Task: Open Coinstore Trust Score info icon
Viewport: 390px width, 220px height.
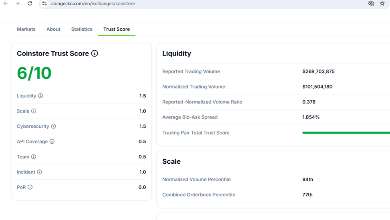Action: coord(94,54)
